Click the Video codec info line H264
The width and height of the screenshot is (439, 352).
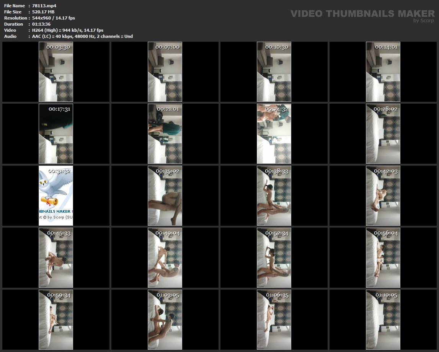tap(68, 30)
